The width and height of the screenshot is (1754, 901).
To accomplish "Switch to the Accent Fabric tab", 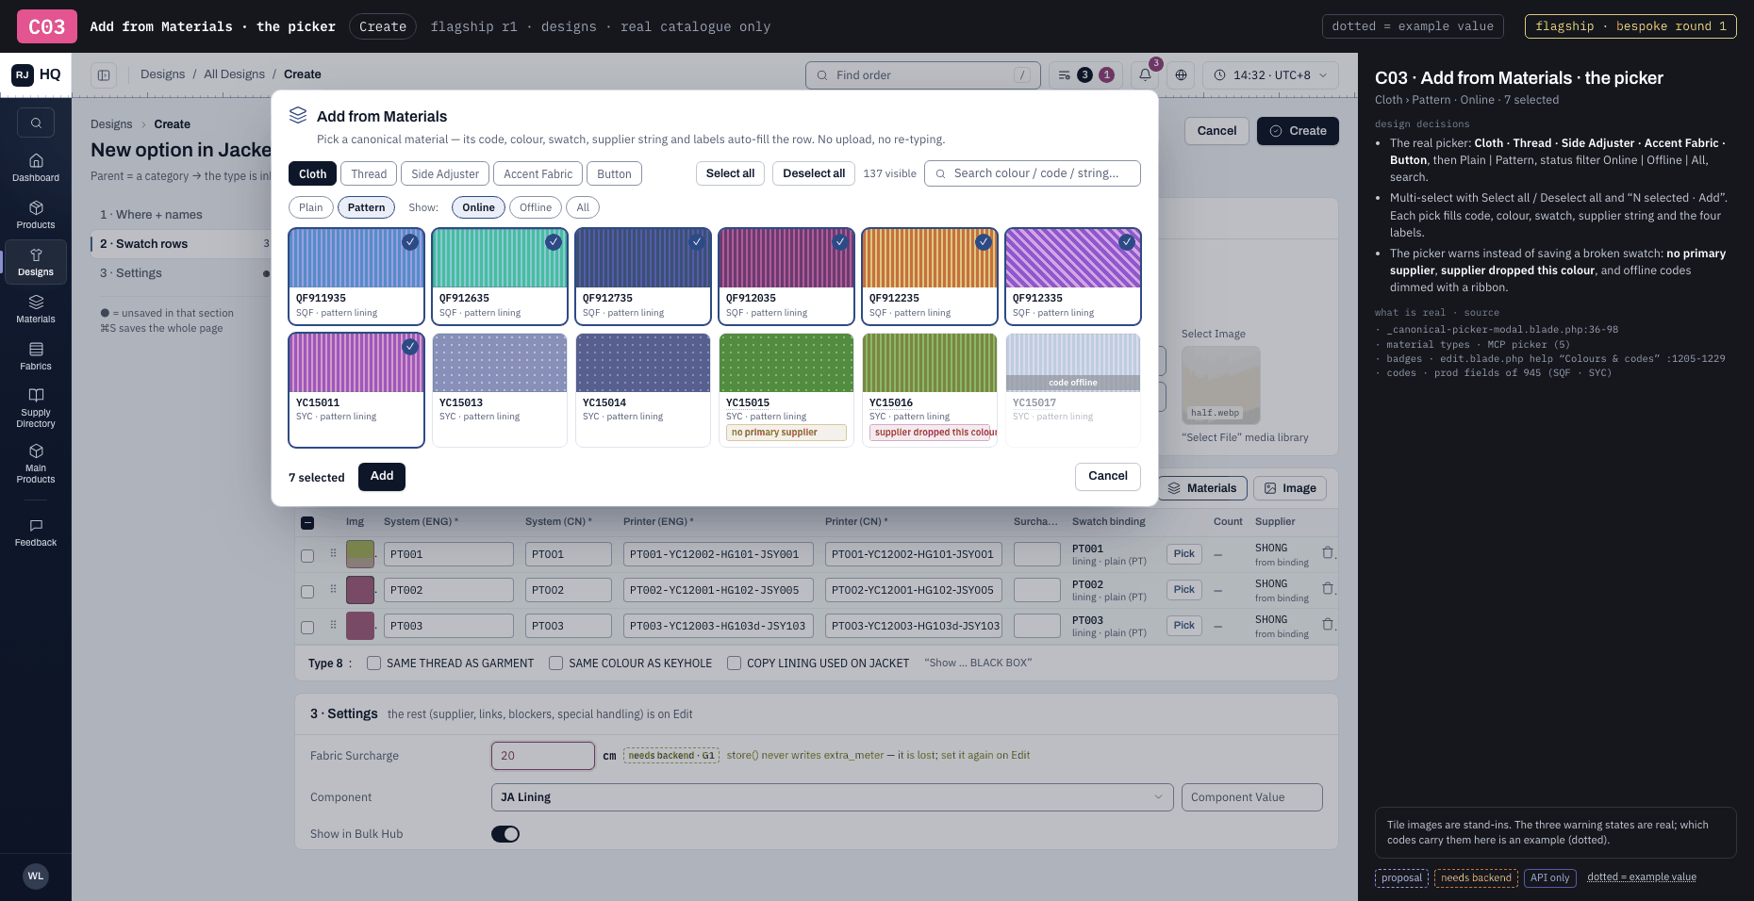I will click(538, 173).
